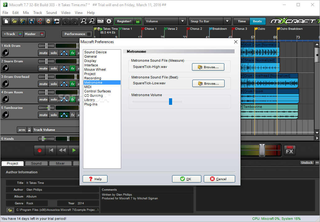Solo the Snare Drum track

54,69
